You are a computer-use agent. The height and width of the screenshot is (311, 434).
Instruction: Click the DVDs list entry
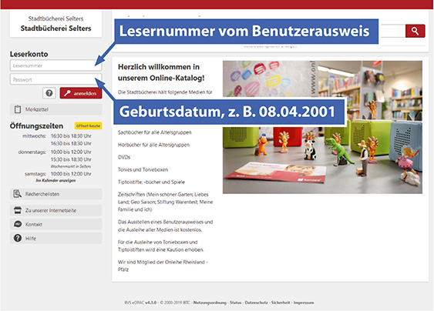tap(124, 157)
